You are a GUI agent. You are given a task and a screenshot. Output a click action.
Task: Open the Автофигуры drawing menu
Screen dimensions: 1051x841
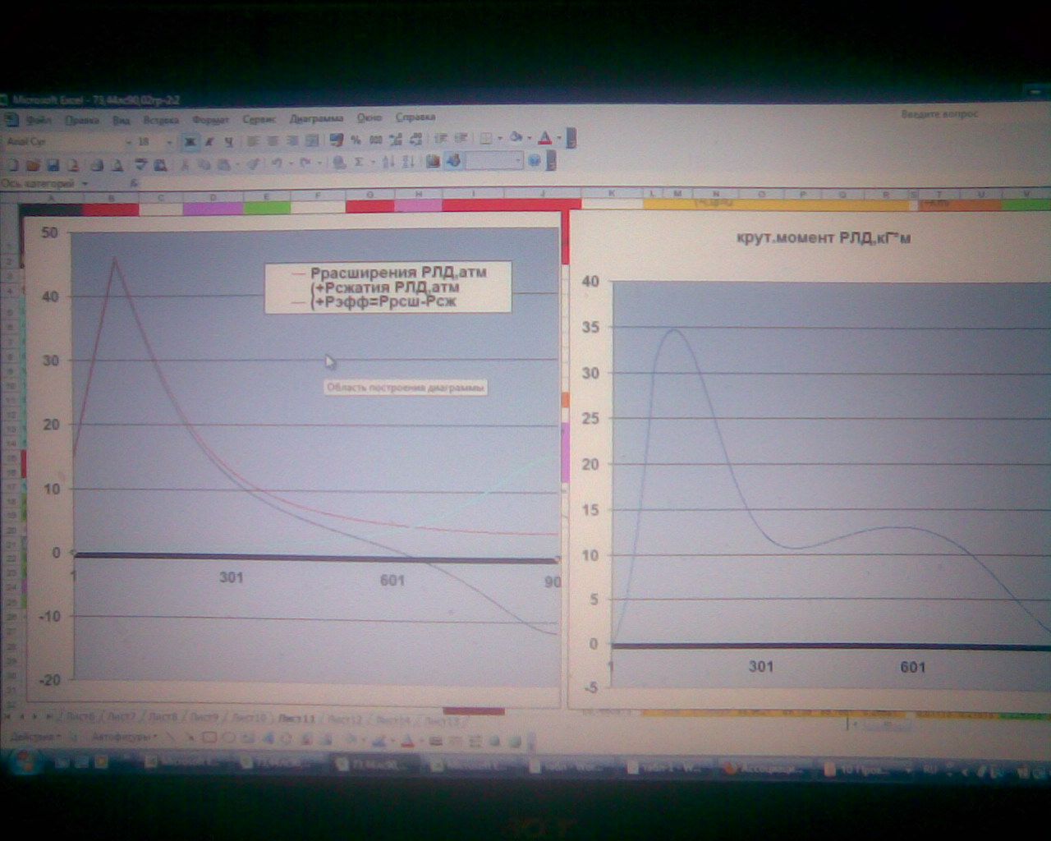pyautogui.click(x=123, y=738)
